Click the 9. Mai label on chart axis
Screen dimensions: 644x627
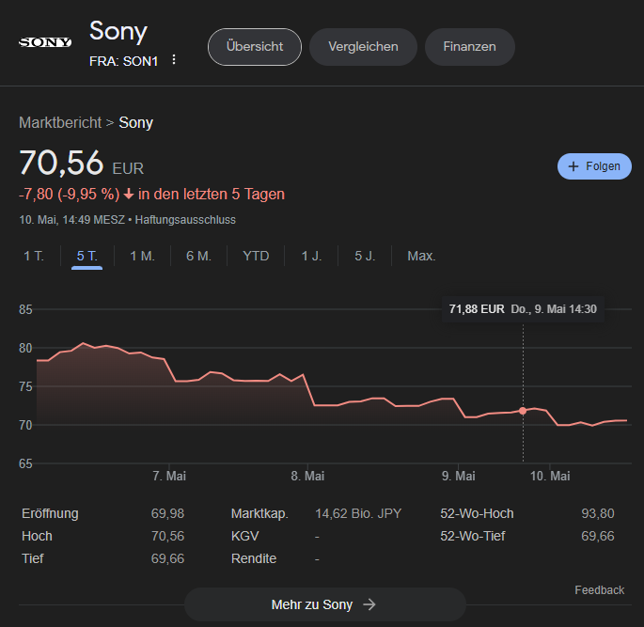[x=459, y=476]
